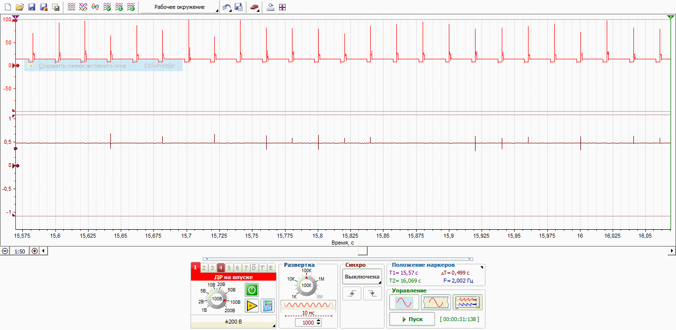Open the Выключена sync mode dropdown
This screenshot has height=330, width=676.
click(362, 277)
